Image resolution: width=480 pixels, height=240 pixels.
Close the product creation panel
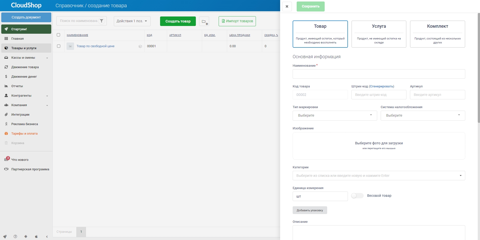[x=287, y=6]
